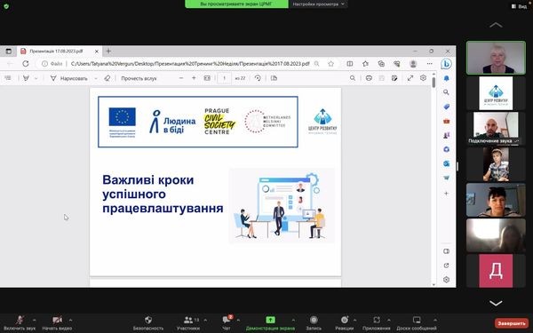533x333 pixels.
Task: Click the green Демонстрация экрана button
Action: (x=270, y=323)
